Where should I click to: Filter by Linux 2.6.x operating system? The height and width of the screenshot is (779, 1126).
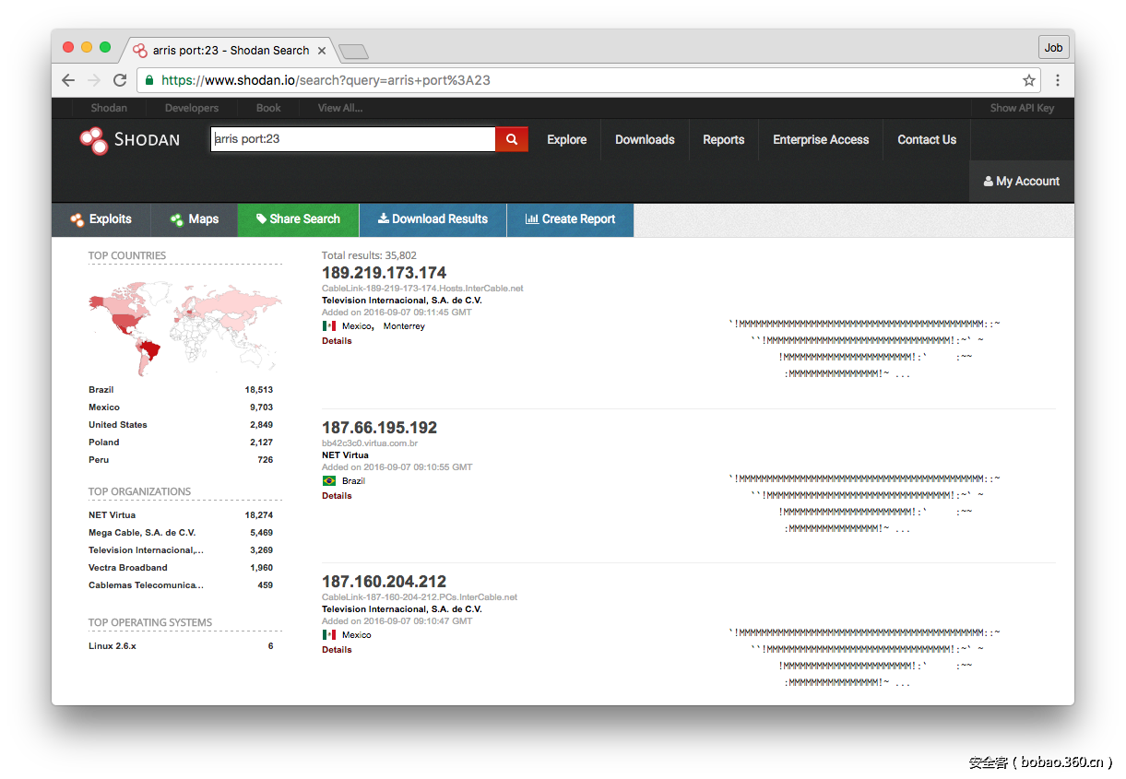point(113,646)
